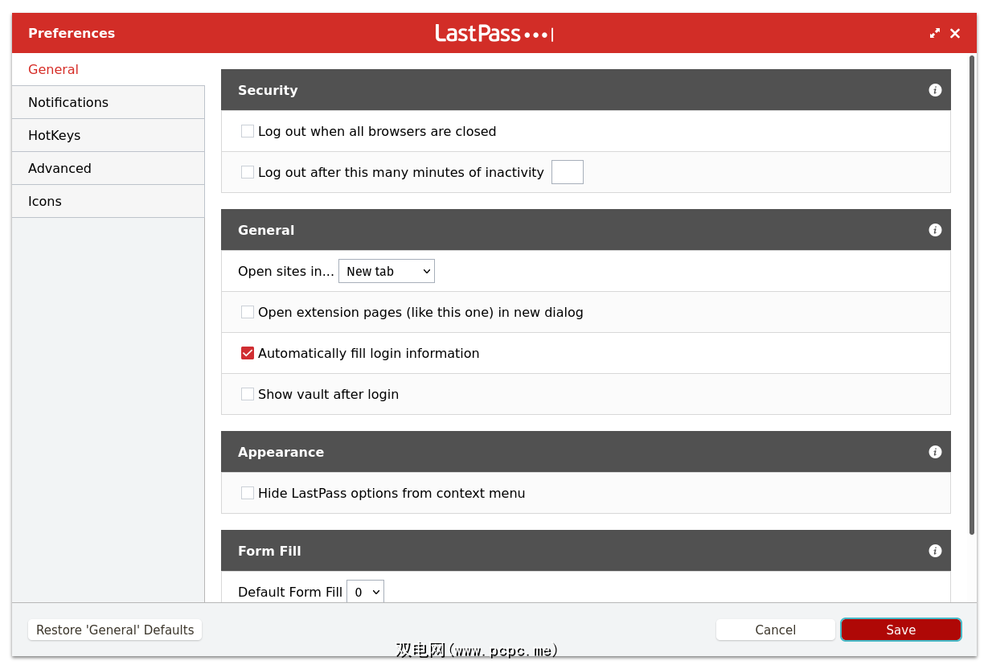Open the Default Form Fill dropdown

pyautogui.click(x=365, y=592)
